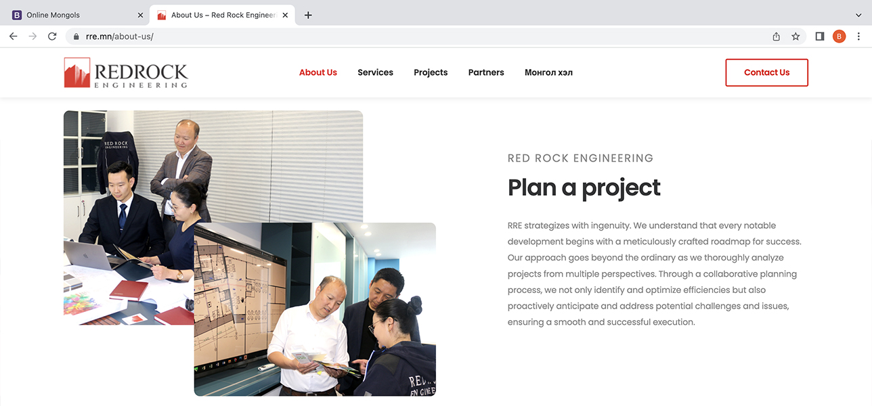Expand the tab search chevron

859,15
